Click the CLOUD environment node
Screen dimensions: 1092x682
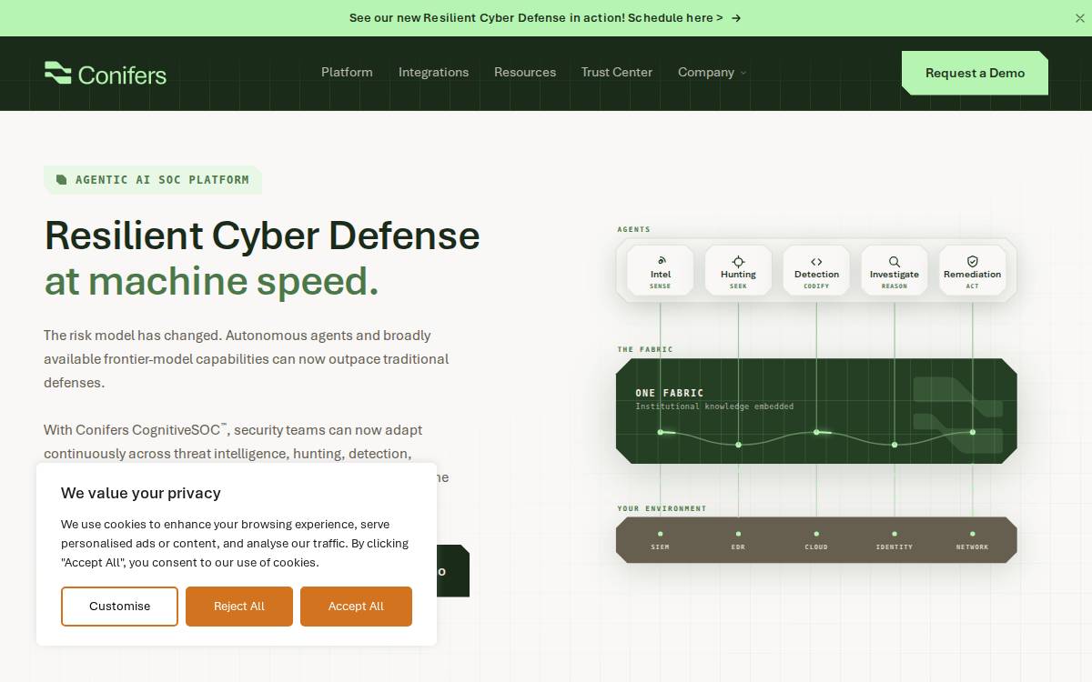click(816, 540)
